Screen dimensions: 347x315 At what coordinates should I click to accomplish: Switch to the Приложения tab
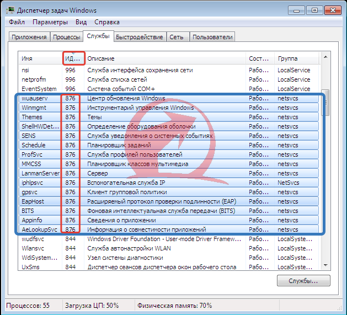click(x=29, y=37)
